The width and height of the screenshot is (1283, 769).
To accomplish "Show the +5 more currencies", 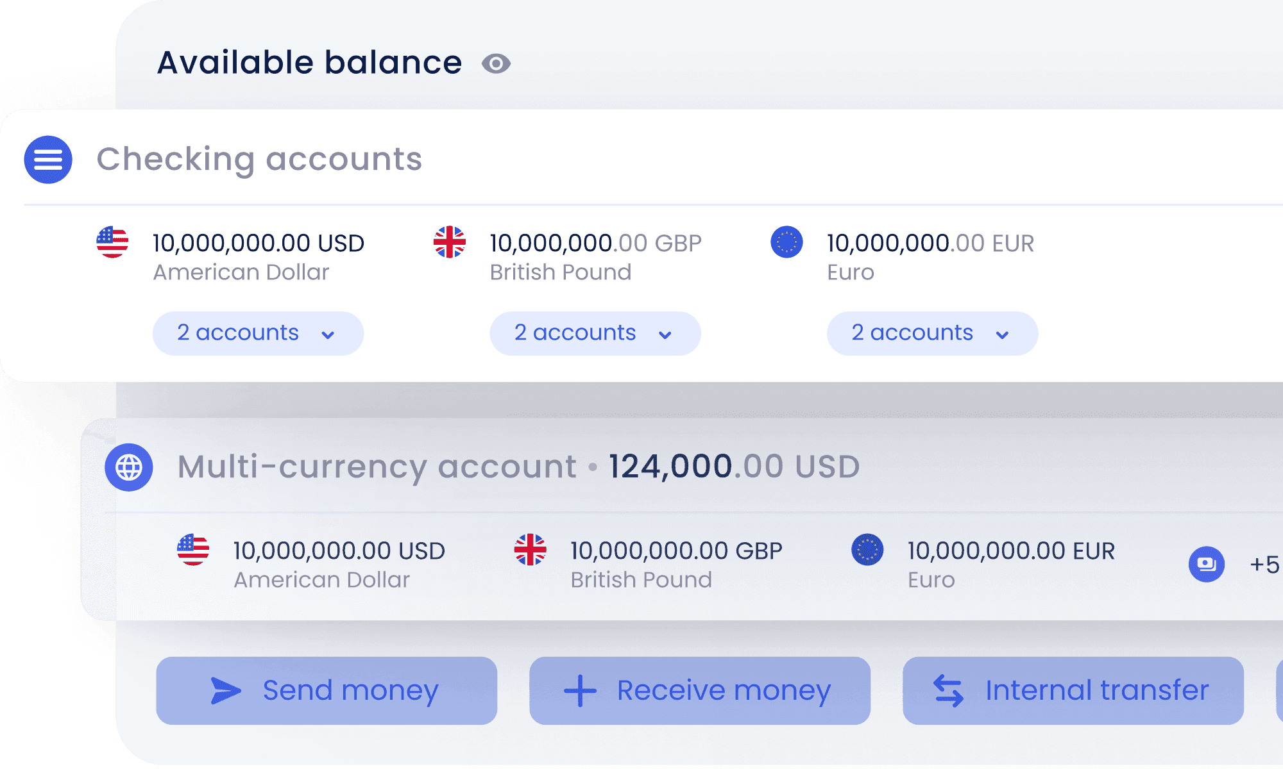I will pos(1264,565).
